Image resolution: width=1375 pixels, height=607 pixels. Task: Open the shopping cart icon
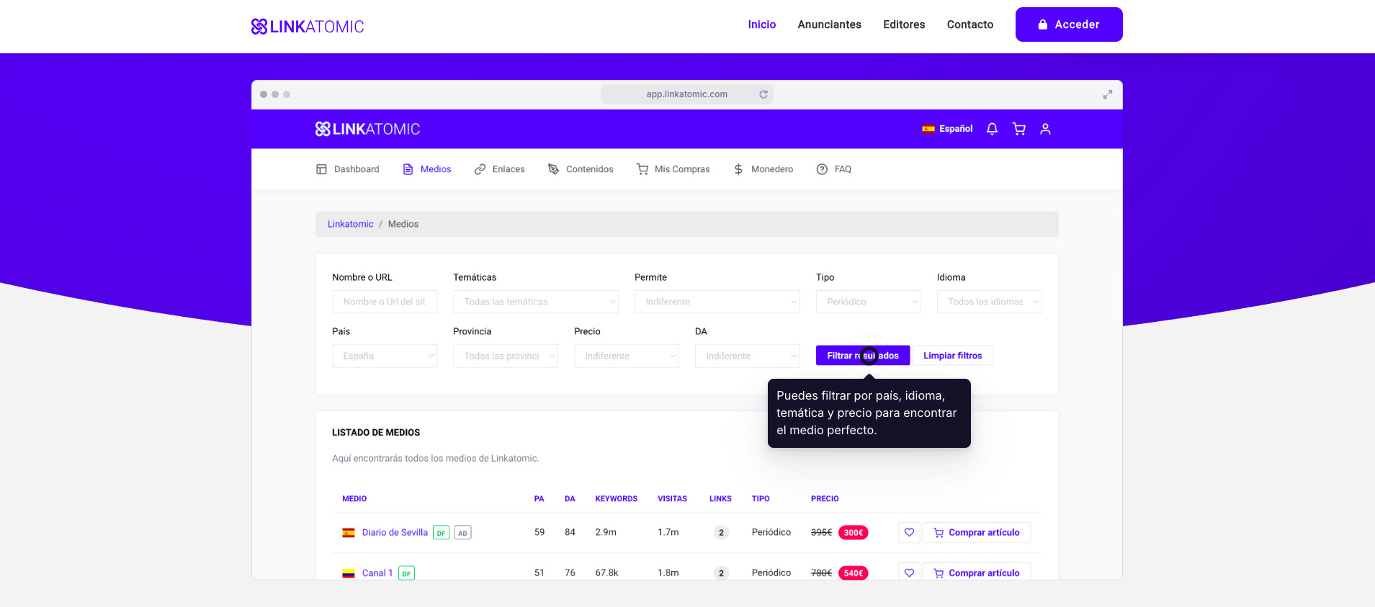click(x=1018, y=129)
